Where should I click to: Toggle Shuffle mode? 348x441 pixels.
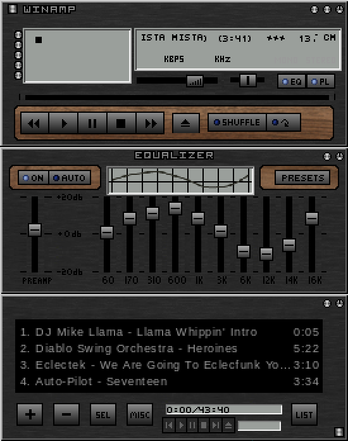pos(237,122)
